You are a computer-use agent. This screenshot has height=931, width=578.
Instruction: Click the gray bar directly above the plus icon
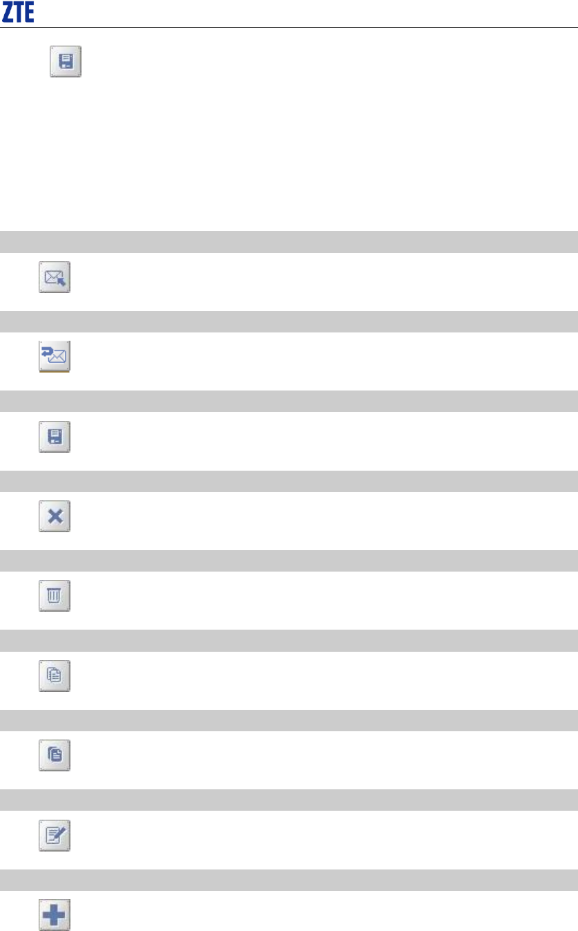click(x=289, y=880)
